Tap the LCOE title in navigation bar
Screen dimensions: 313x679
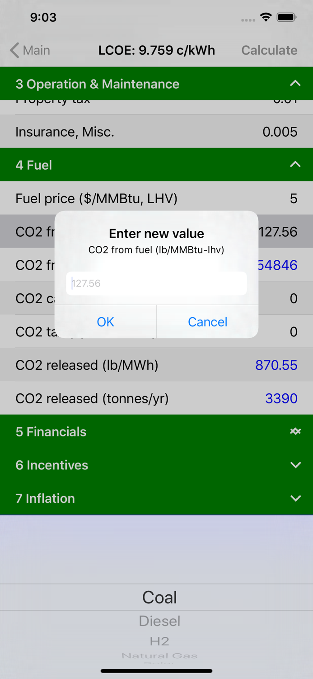[x=156, y=50]
